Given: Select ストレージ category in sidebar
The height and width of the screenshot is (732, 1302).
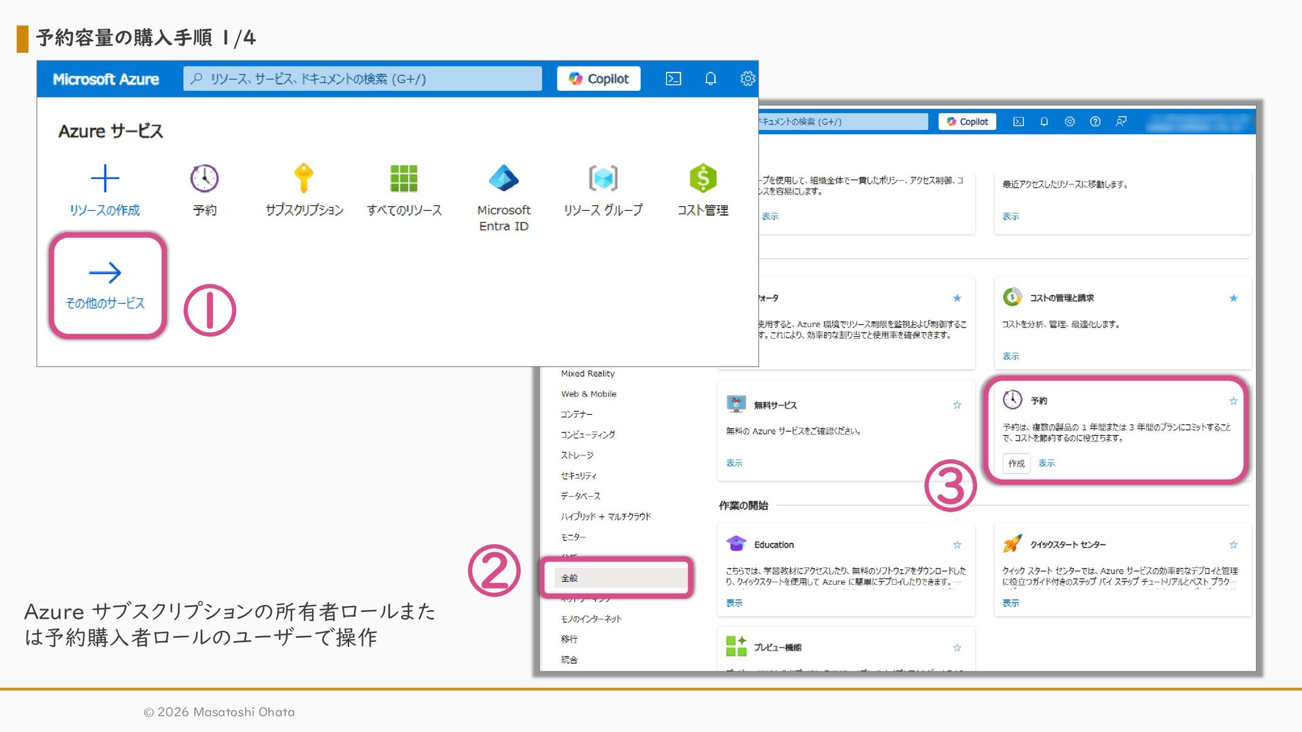Looking at the screenshot, I should tap(577, 455).
